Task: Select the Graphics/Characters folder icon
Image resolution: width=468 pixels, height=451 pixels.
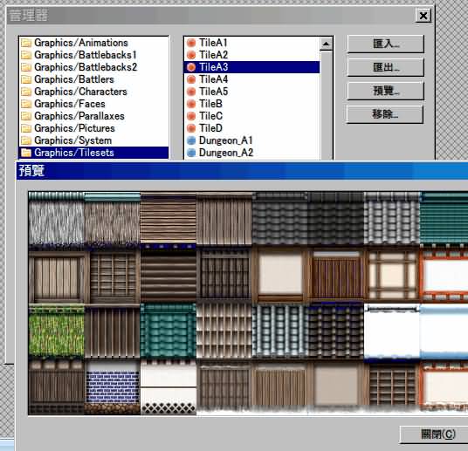Action: coord(26,92)
